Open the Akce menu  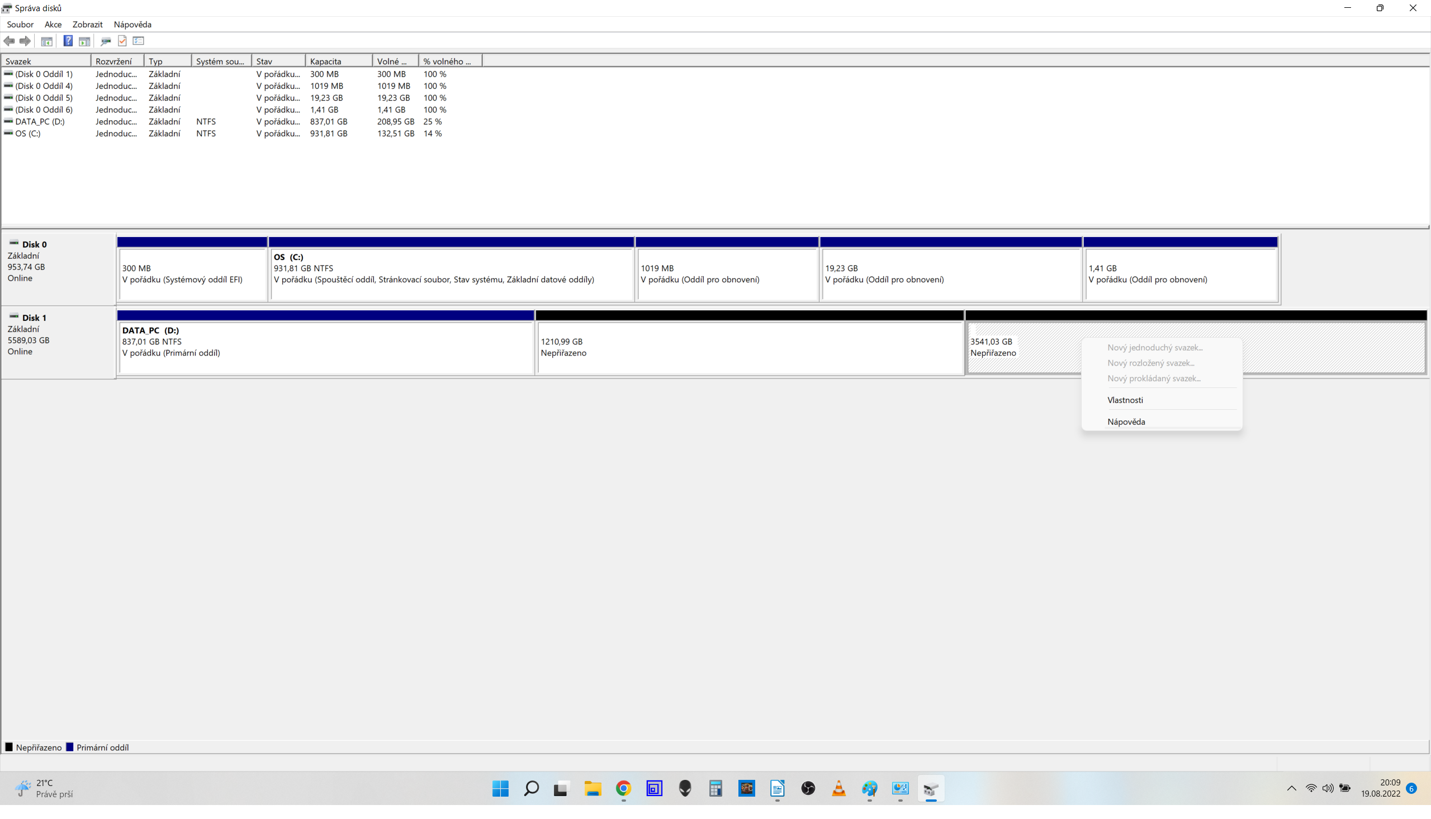53,24
